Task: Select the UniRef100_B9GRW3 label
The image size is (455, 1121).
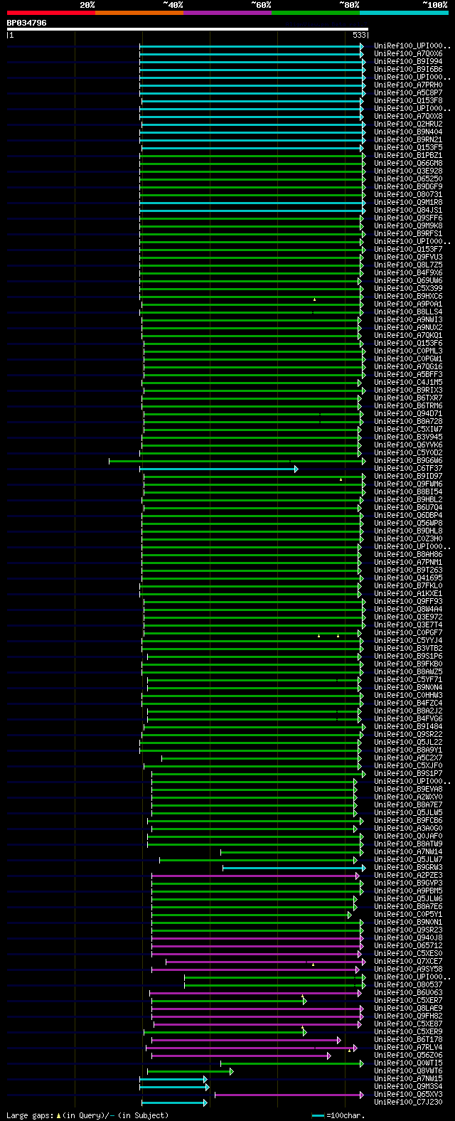Action: pyautogui.click(x=408, y=868)
